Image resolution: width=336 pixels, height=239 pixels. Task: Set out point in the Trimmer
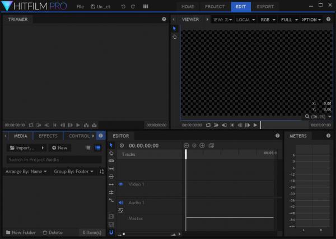tap(46, 125)
